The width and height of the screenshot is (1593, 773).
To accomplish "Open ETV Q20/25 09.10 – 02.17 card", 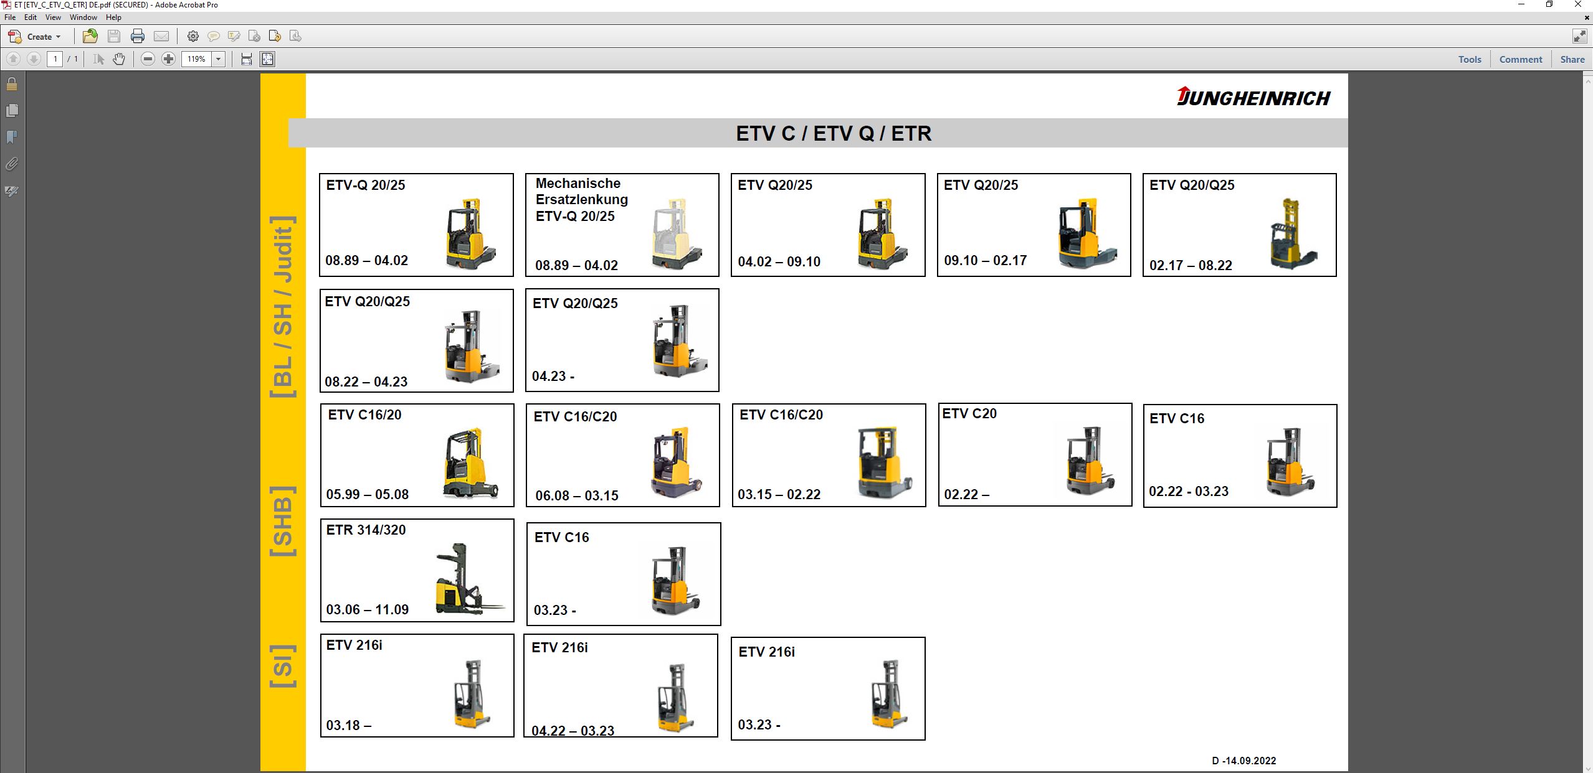I will pyautogui.click(x=1034, y=225).
